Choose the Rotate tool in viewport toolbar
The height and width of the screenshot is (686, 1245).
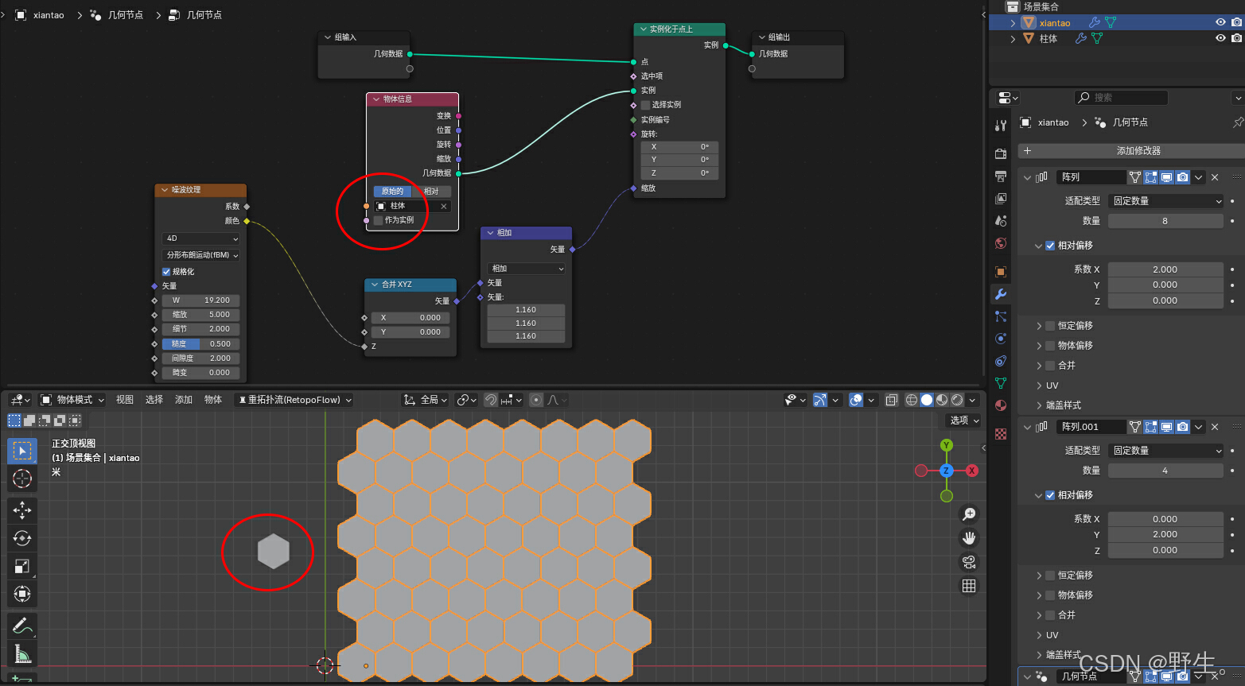(x=22, y=538)
